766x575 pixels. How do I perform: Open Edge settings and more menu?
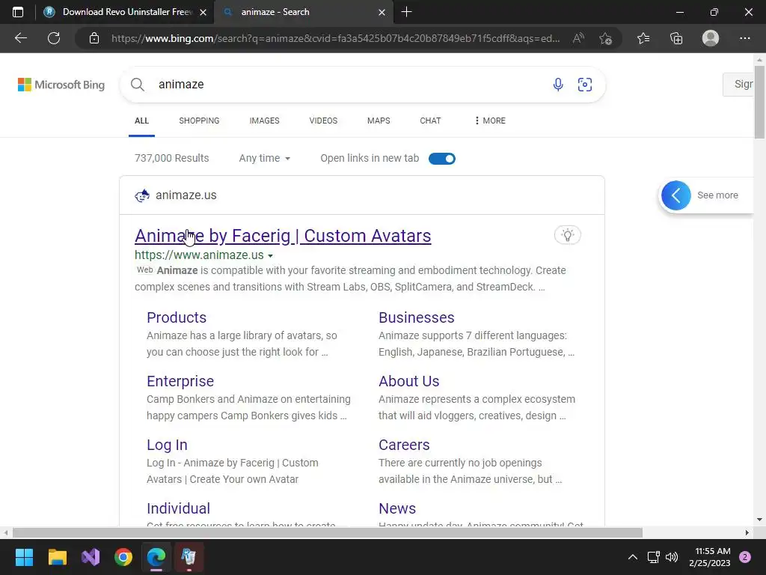coord(744,38)
